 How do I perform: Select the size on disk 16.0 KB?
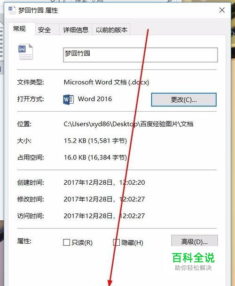coord(75,158)
